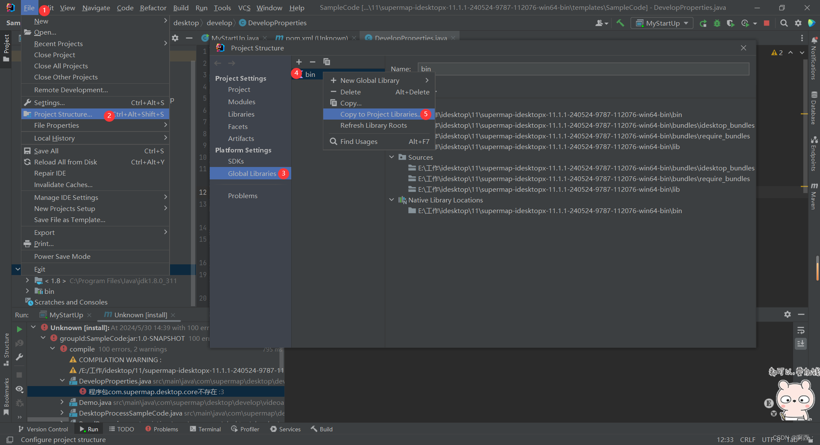Select SDKs in Platform Settings
The height and width of the screenshot is (445, 820).
236,161
